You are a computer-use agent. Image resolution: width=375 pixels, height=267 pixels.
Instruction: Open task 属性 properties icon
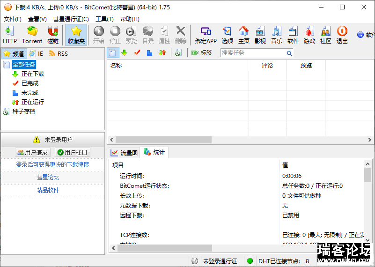[164, 35]
